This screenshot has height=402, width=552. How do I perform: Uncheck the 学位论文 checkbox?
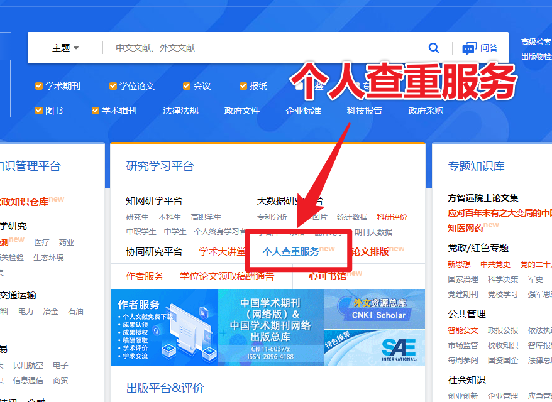pos(113,86)
